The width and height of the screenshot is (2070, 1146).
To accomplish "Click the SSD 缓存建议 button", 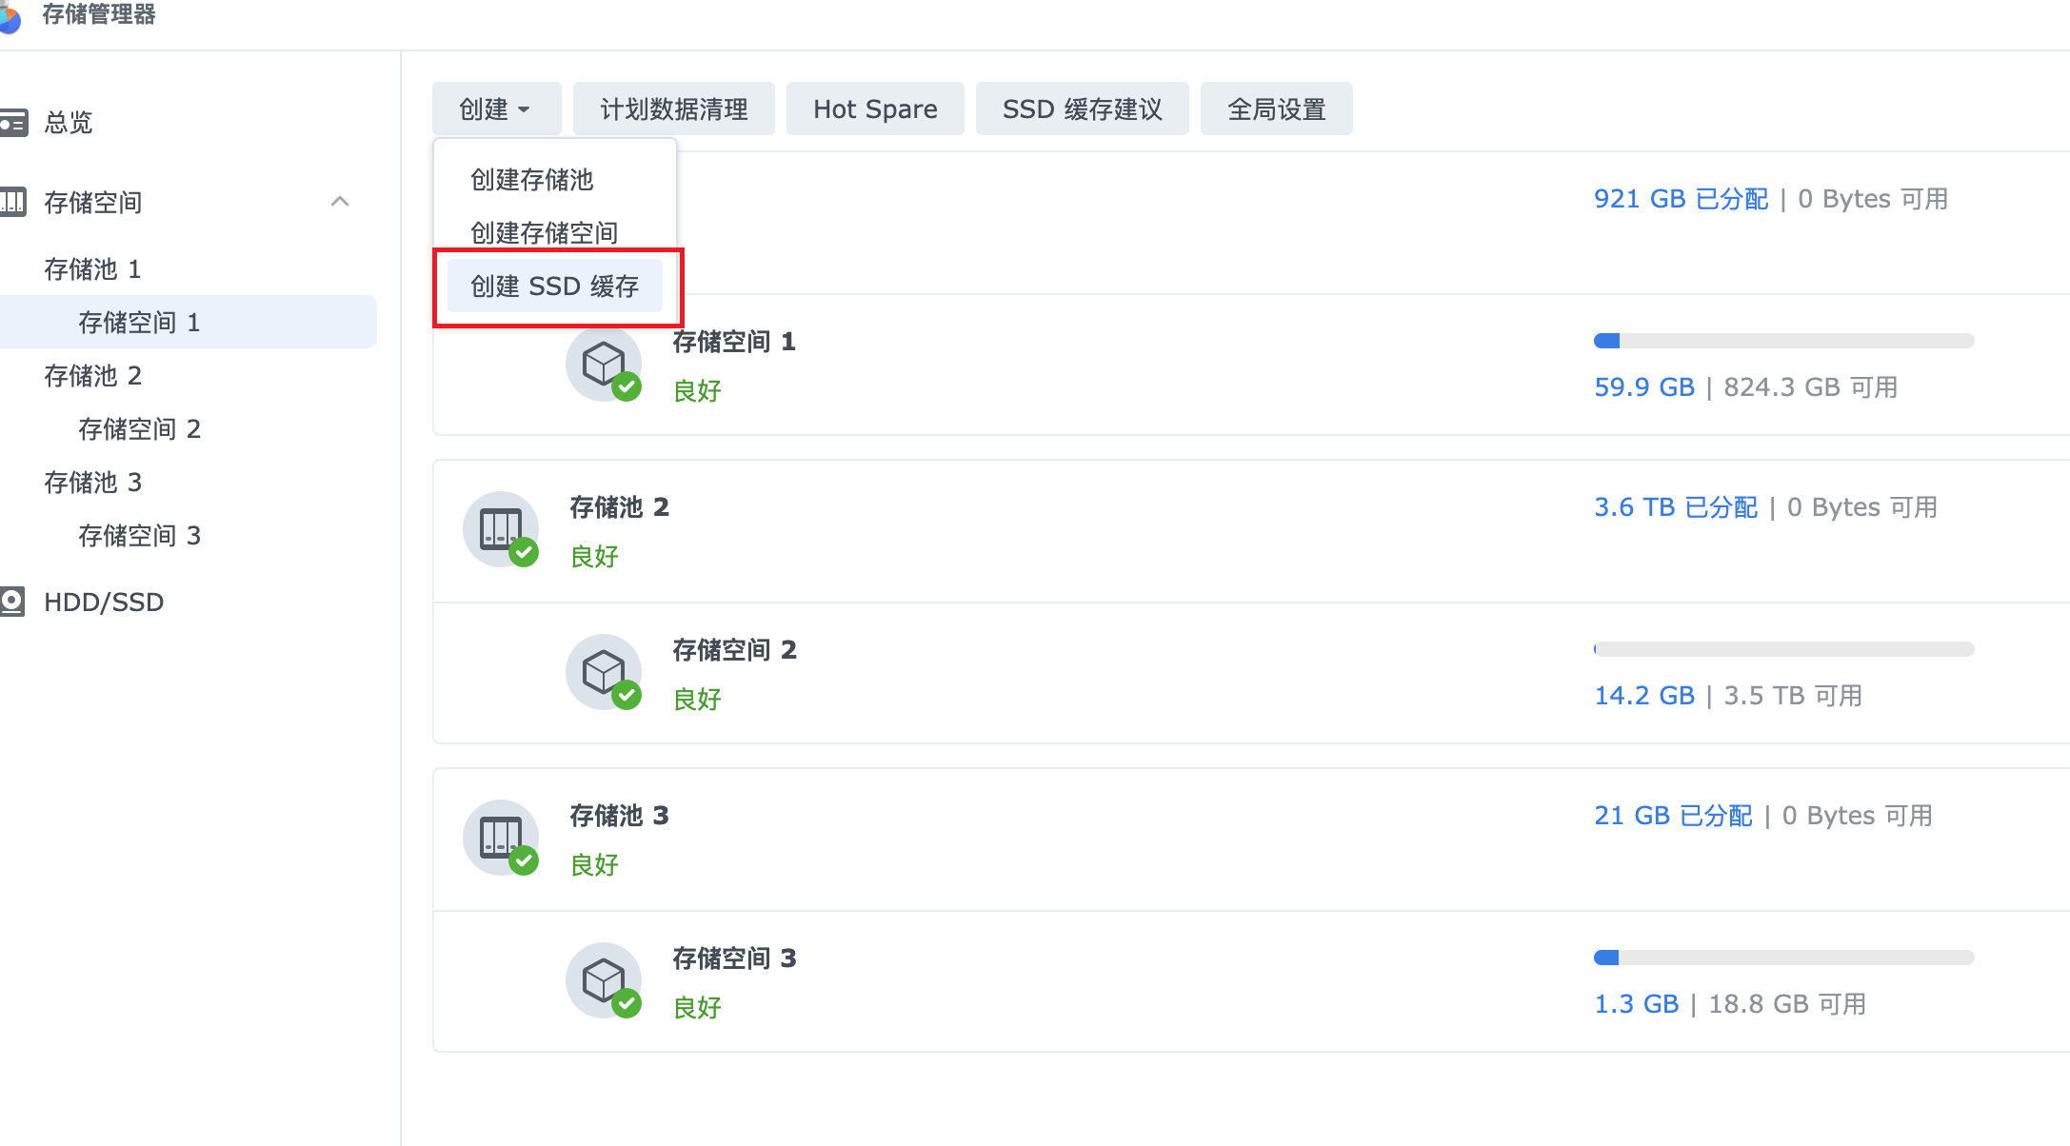I will click(x=1083, y=109).
